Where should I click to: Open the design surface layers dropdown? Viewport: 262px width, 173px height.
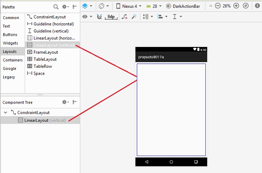pyautogui.click(x=87, y=6)
